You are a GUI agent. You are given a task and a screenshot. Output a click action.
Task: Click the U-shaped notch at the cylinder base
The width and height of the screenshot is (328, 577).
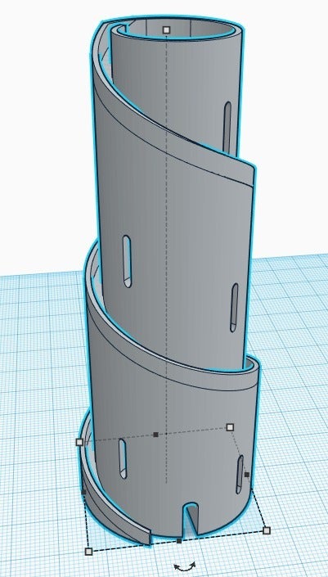tap(191, 519)
